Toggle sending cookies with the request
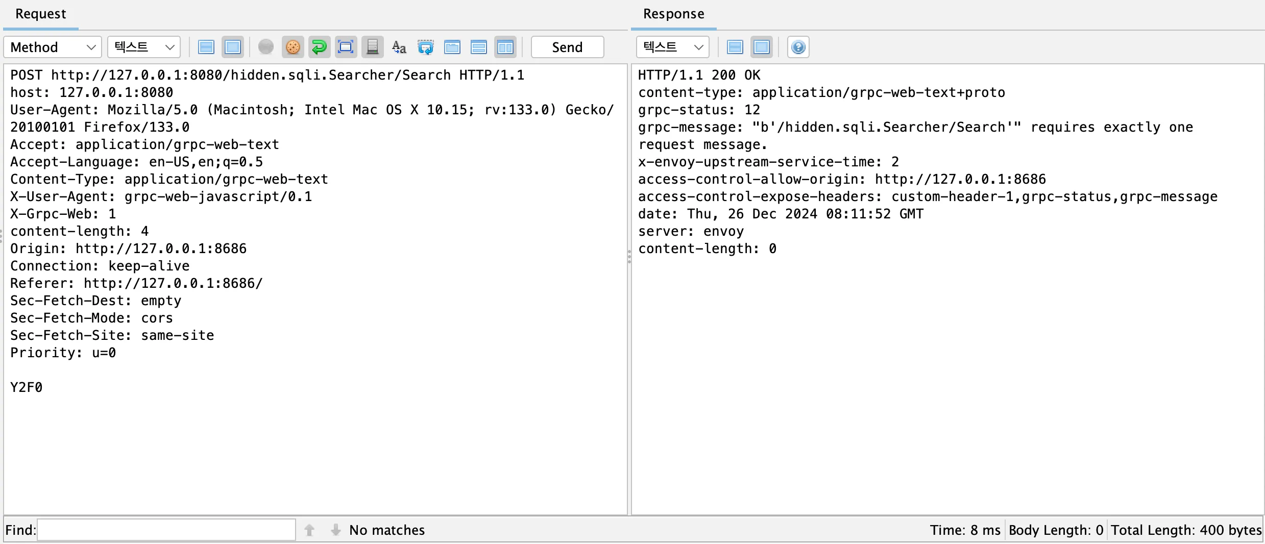The image size is (1265, 544). coord(293,46)
